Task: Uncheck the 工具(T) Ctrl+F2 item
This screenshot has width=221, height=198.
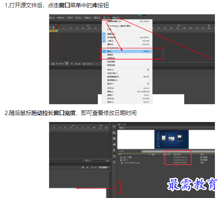Action: pos(127,41)
